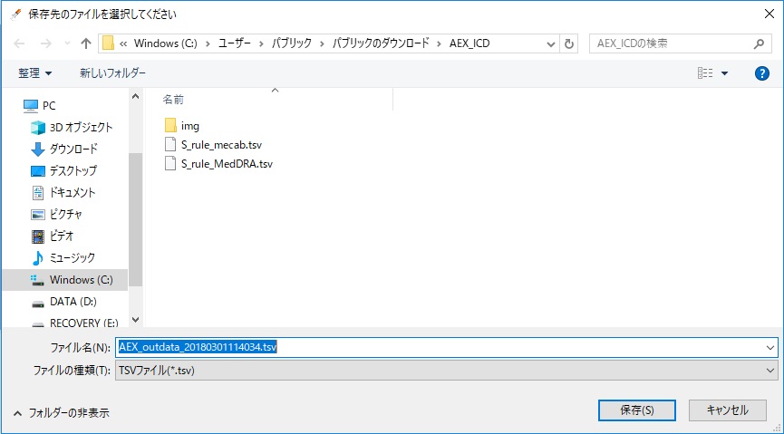Viewport: 784px width, 434px height.
Task: Click the sidebar scroll up arrow
Action: (x=135, y=96)
